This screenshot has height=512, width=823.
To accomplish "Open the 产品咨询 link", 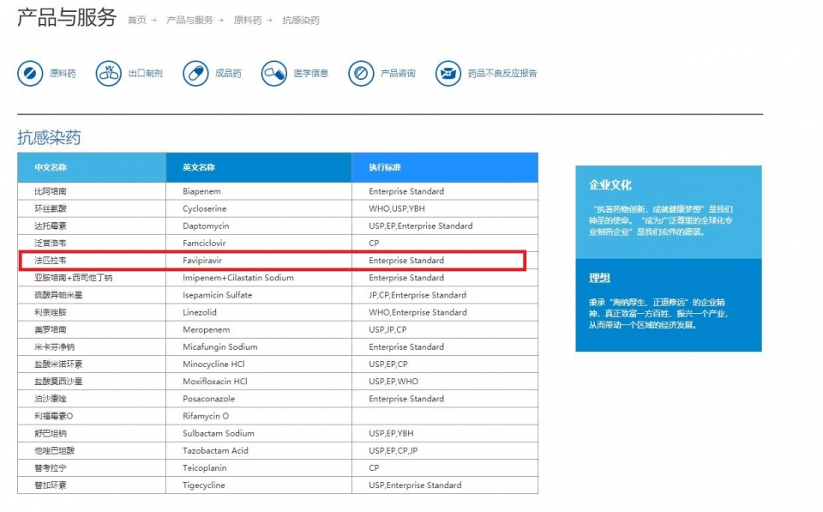I will tap(398, 73).
